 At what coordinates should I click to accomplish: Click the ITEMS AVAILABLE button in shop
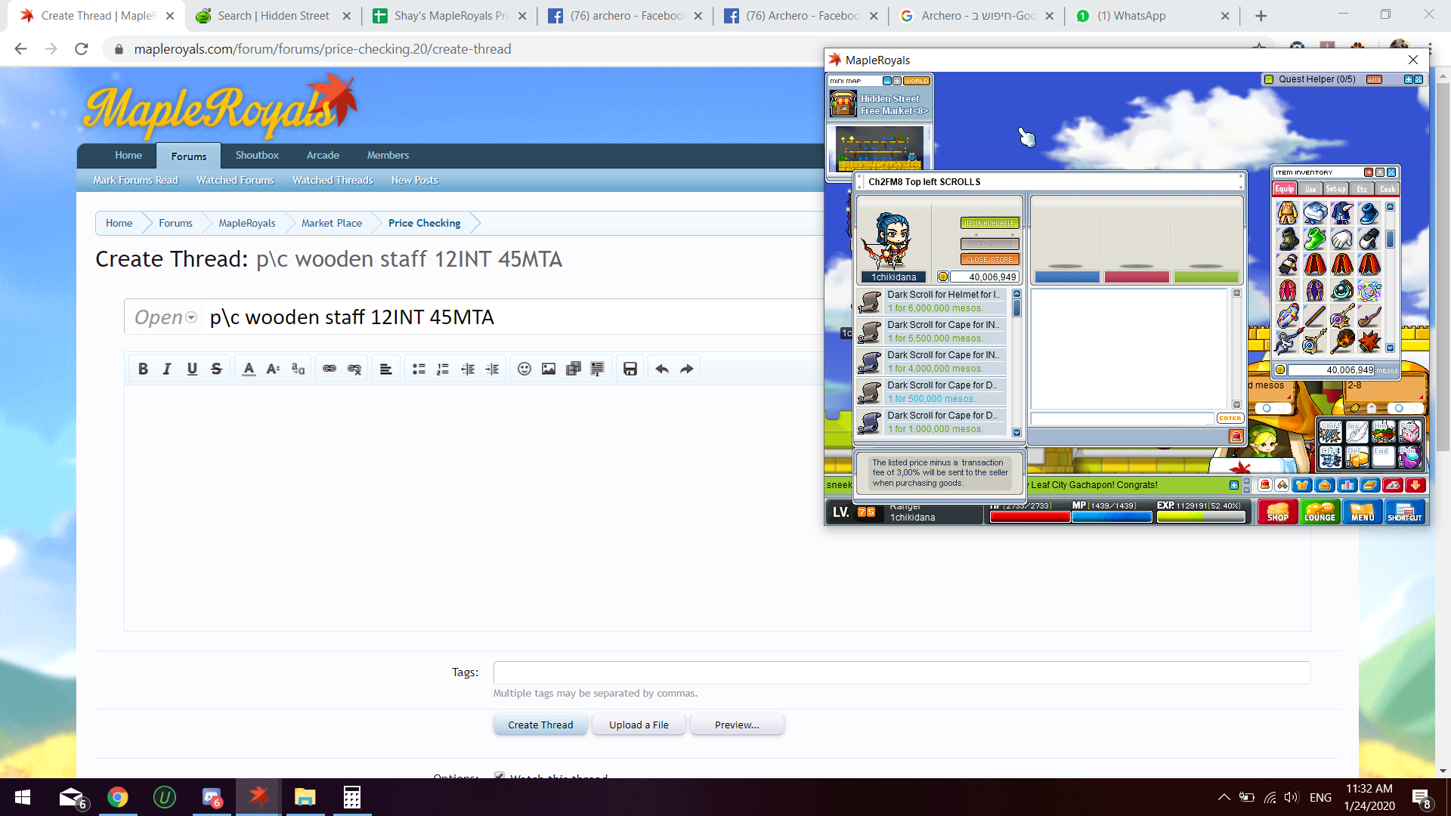tap(989, 223)
